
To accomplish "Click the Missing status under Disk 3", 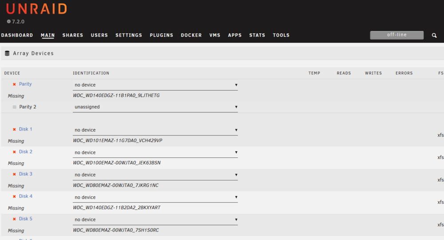I will tap(16, 186).
